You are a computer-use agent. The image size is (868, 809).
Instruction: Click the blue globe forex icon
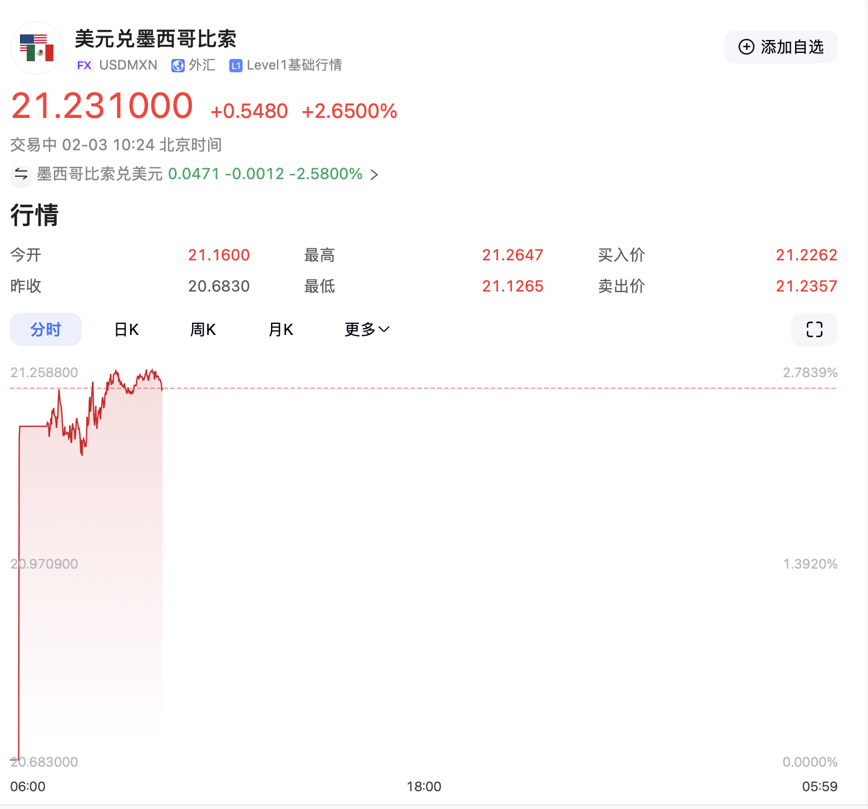178,66
